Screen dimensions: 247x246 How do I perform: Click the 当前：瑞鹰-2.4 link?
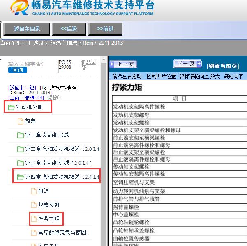pos(26,98)
